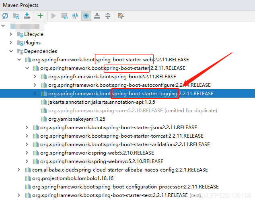Collapse spring-boot-starter-web dependency

coord(19,60)
